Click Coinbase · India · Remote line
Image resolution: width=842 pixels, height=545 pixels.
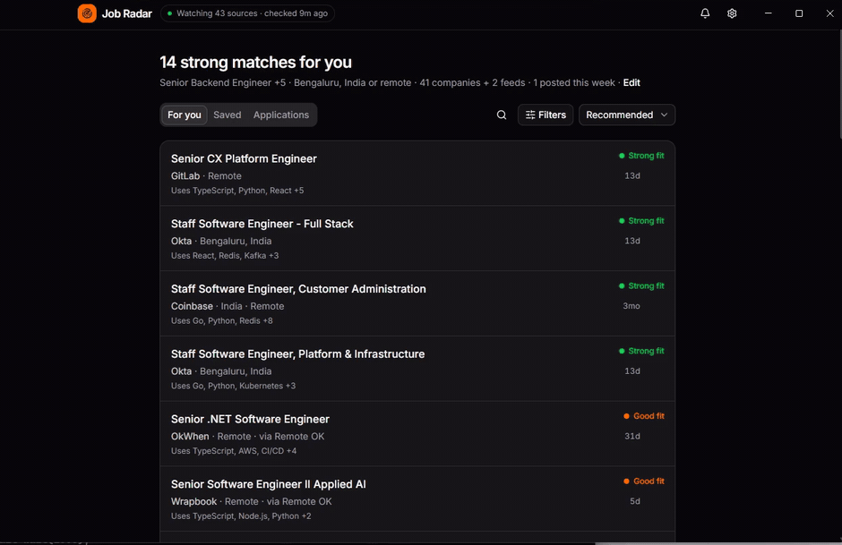pos(228,306)
